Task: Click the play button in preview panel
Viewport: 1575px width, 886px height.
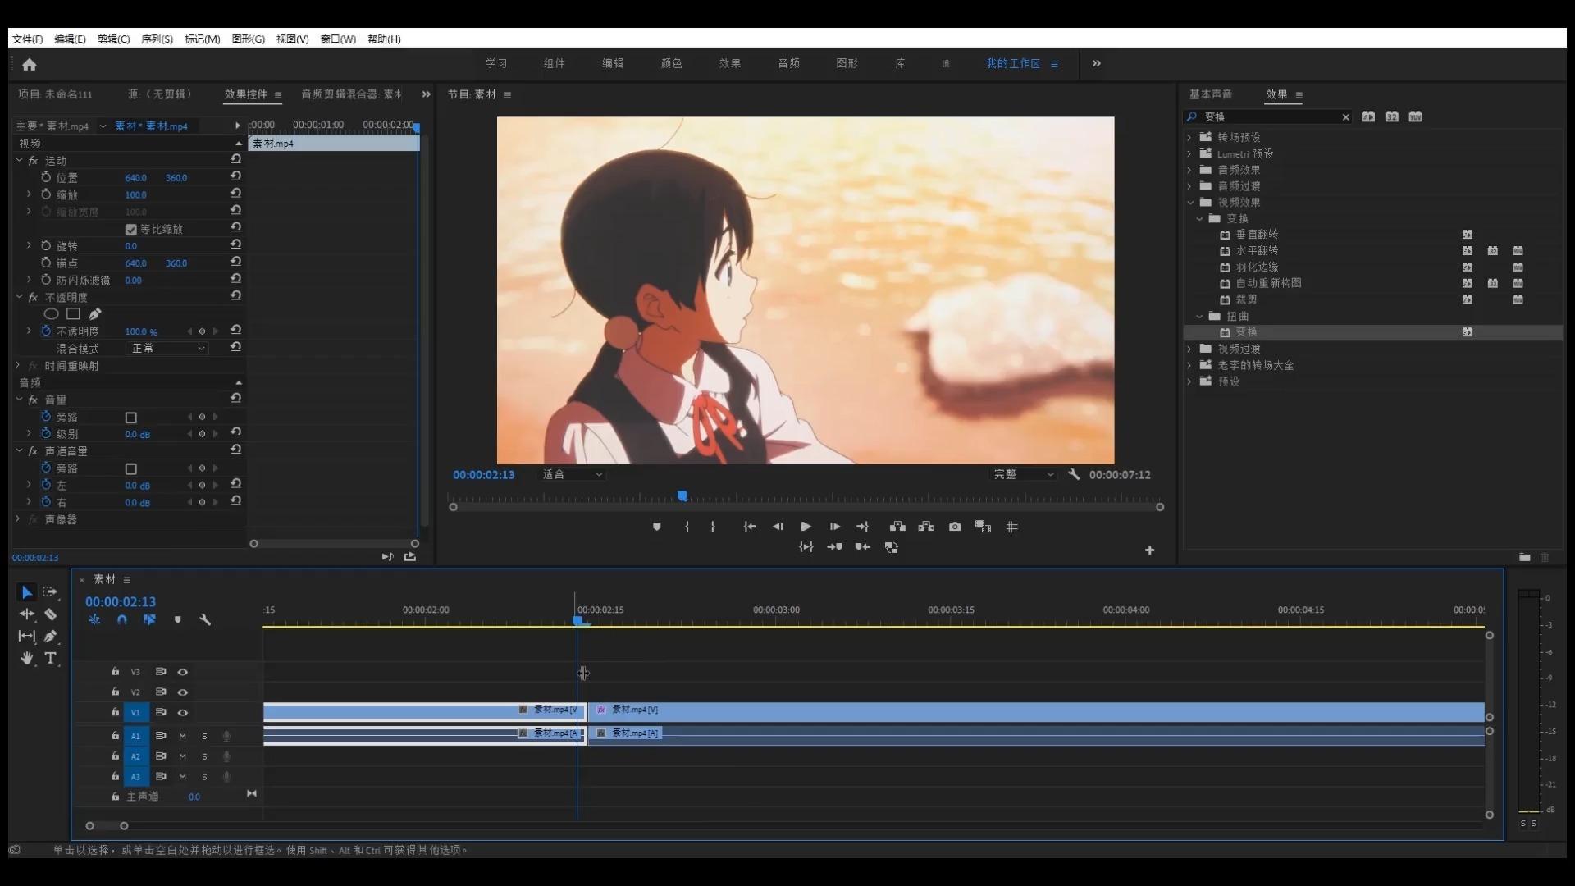Action: tap(806, 527)
